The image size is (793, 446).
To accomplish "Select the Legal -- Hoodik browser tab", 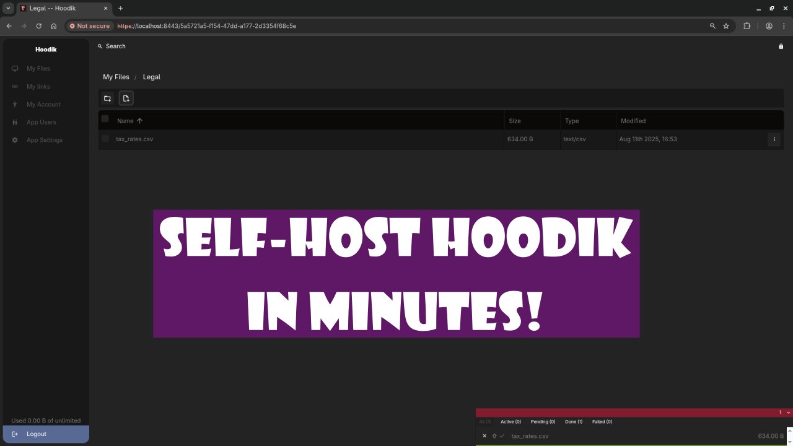I will [x=65, y=8].
